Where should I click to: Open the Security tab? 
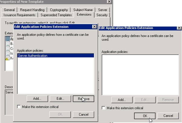[x=102, y=15]
